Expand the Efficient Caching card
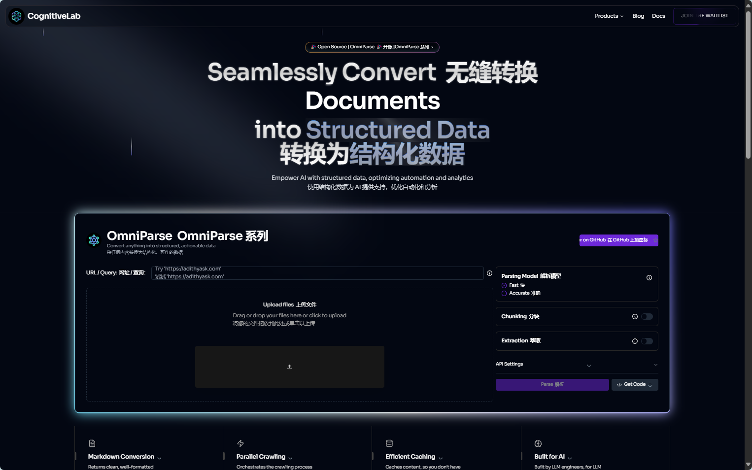 (x=441, y=458)
